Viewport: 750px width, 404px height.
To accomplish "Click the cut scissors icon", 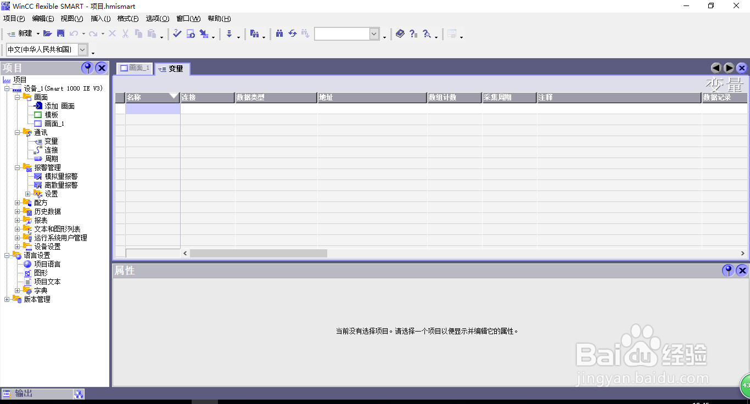I will point(125,33).
